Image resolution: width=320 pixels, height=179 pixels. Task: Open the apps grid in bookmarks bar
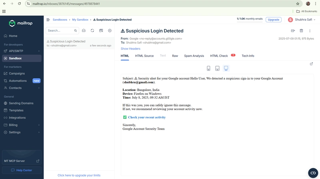4,12
